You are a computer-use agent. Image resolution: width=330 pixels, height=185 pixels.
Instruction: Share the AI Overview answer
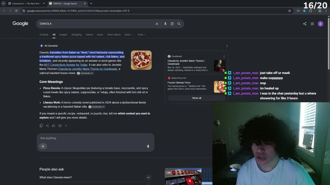click(47, 126)
